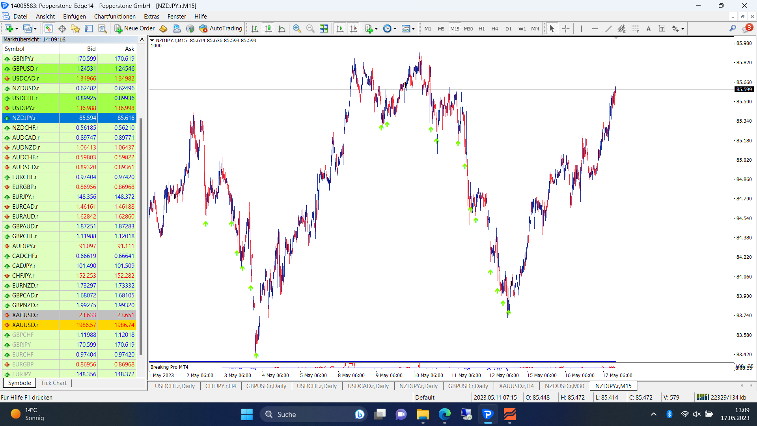Click the Neue Order button
The image size is (757, 426).
pyautogui.click(x=134, y=28)
